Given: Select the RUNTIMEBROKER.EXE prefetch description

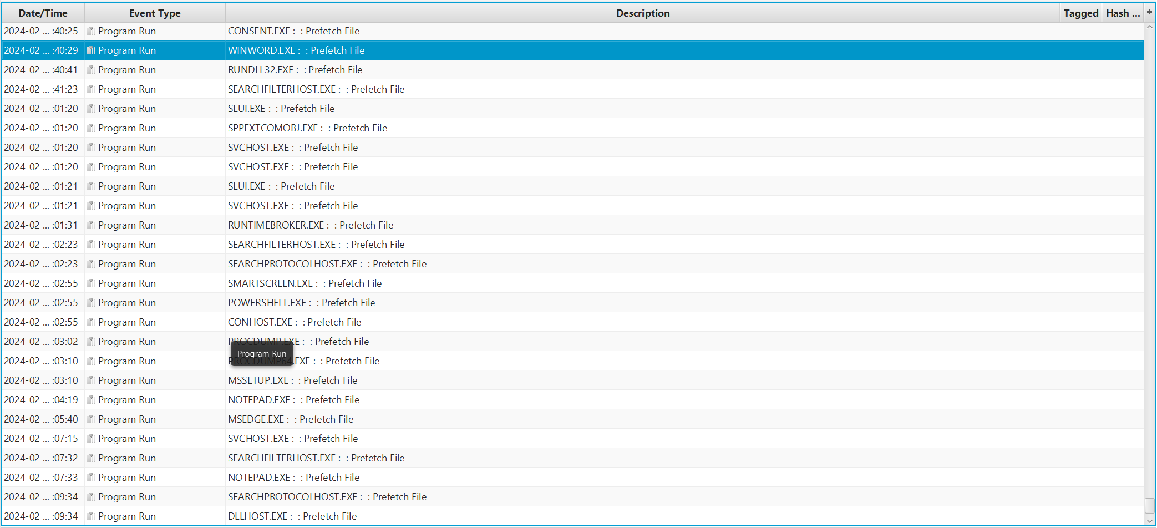Looking at the screenshot, I should click(311, 225).
